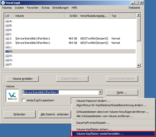Click 'Normal' type cell in J: row

tap(116, 38)
